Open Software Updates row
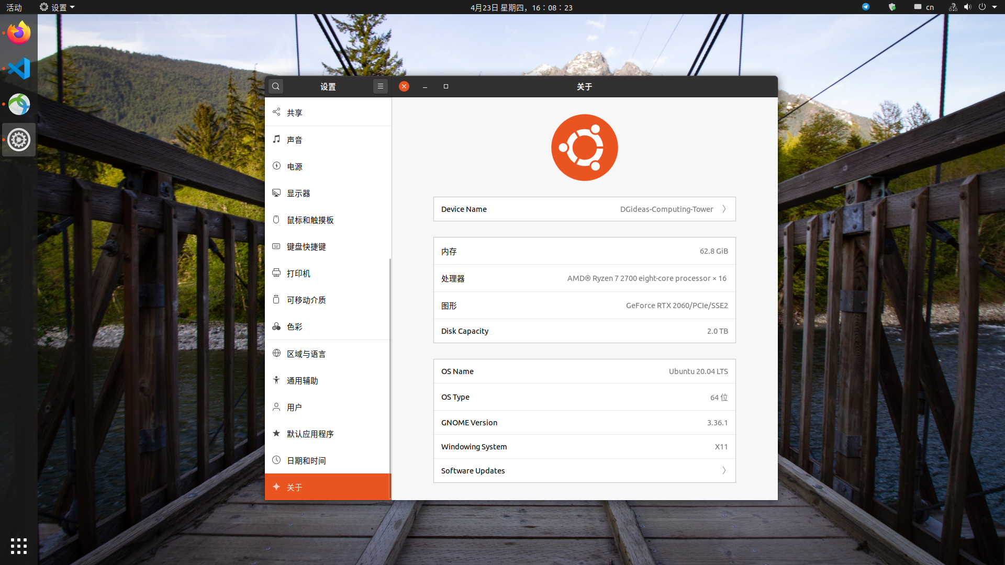The width and height of the screenshot is (1005, 565). pos(584,471)
